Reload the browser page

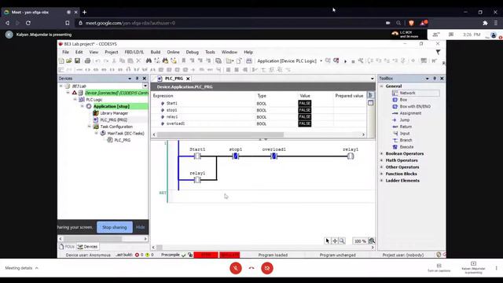pyautogui.click(x=28, y=23)
